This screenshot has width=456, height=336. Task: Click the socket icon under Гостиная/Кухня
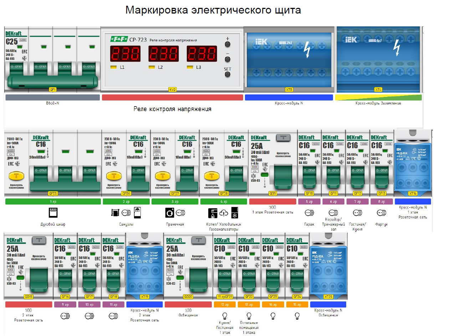coord(358,213)
